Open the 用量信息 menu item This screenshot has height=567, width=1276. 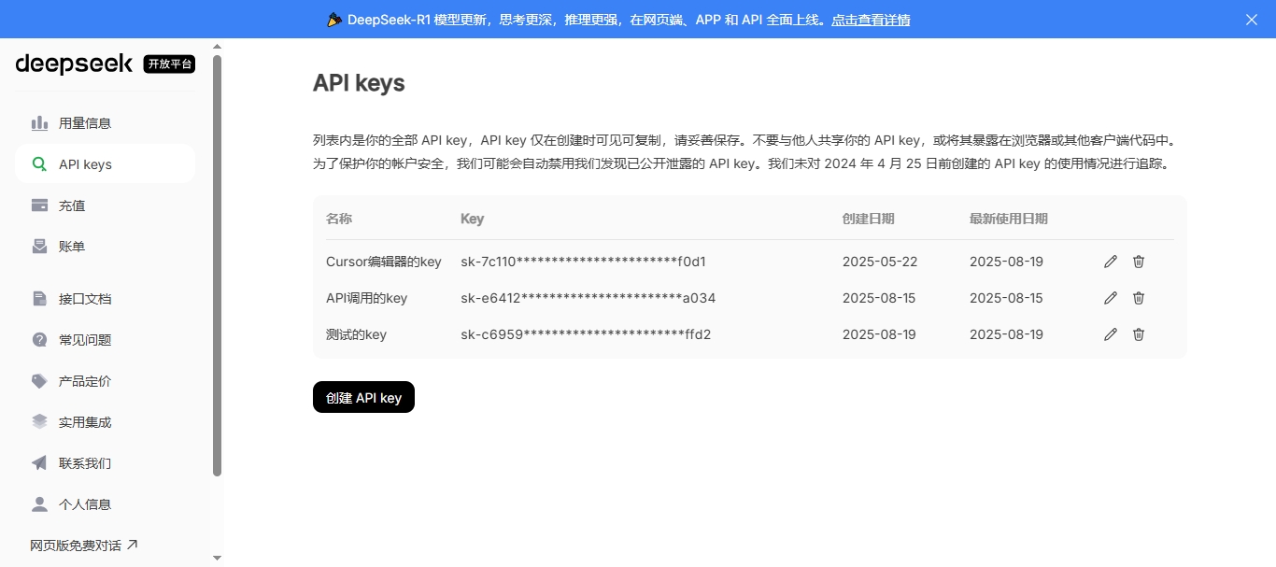(106, 123)
